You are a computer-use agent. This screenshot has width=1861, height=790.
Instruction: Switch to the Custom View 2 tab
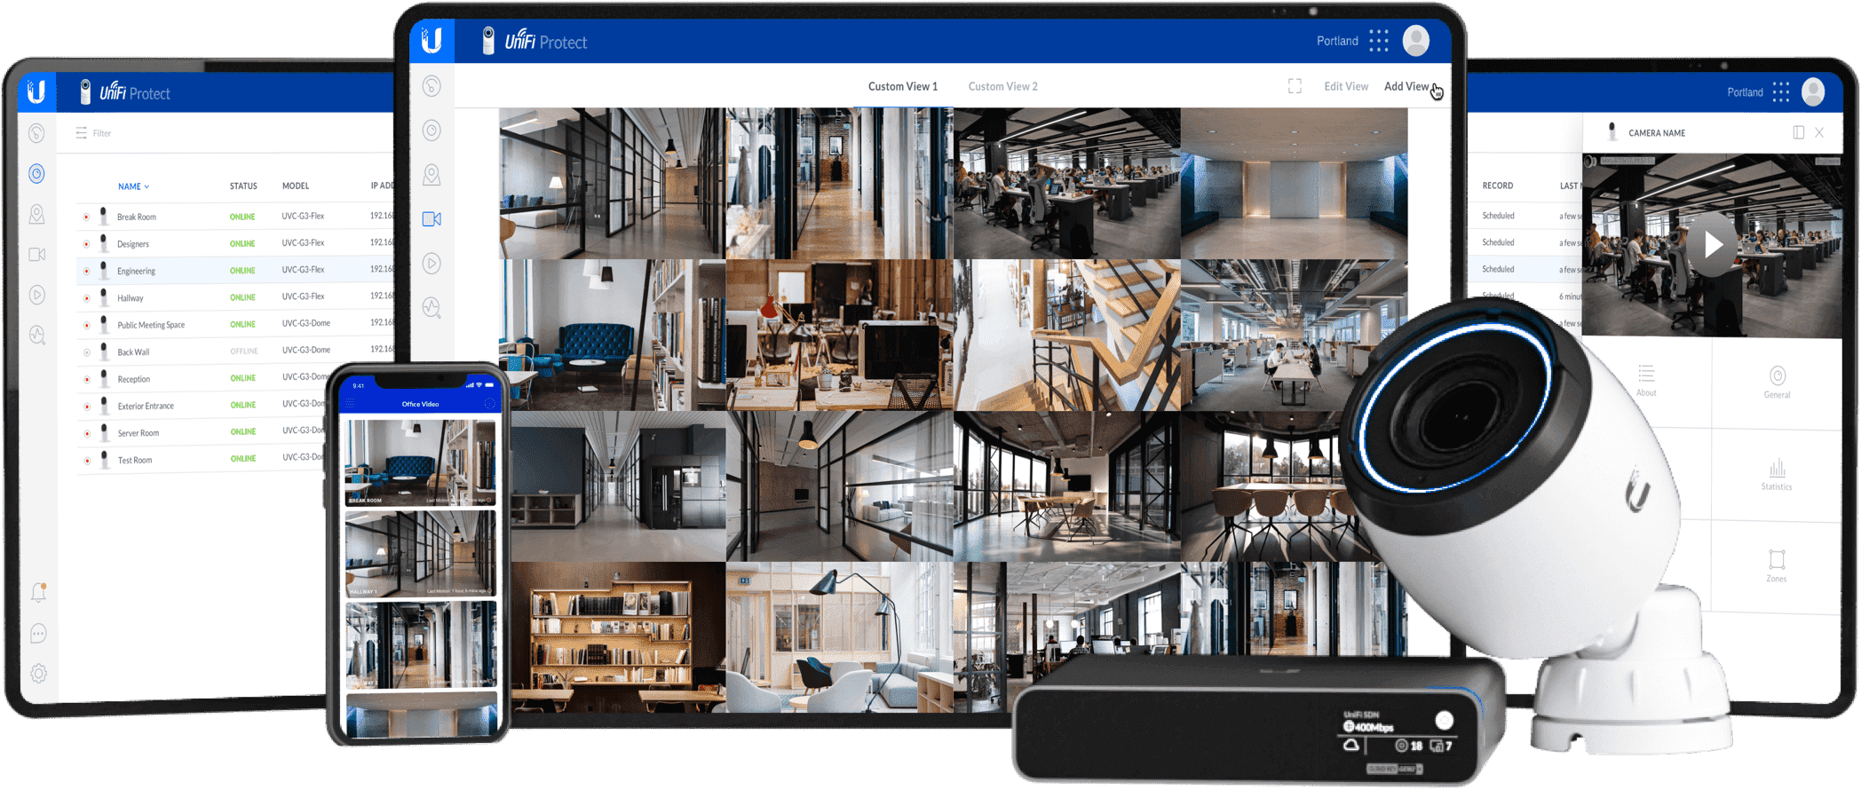[1002, 86]
